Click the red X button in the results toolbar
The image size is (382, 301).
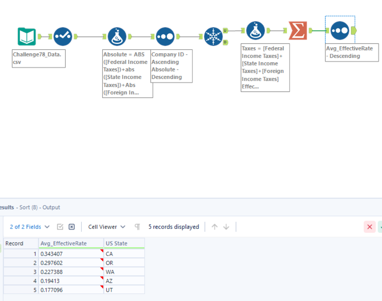tap(370, 227)
